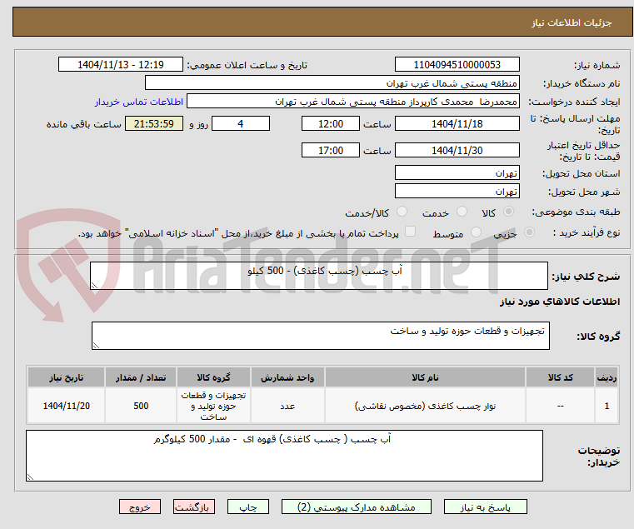Viewport: 634px width, 529px height.
Task: Click the buyer notes textarea قهوه ای
Action: pos(284,456)
